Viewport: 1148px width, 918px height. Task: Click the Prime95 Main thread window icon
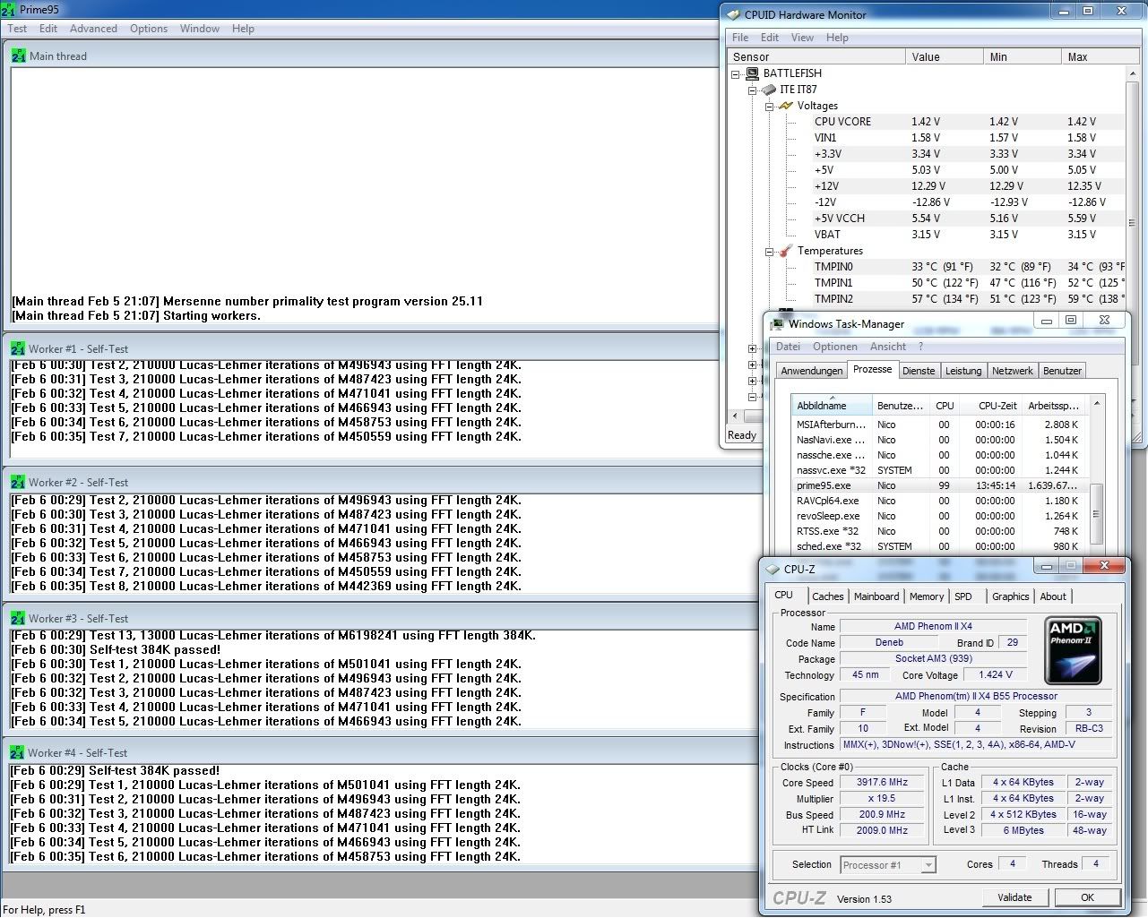click(19, 56)
